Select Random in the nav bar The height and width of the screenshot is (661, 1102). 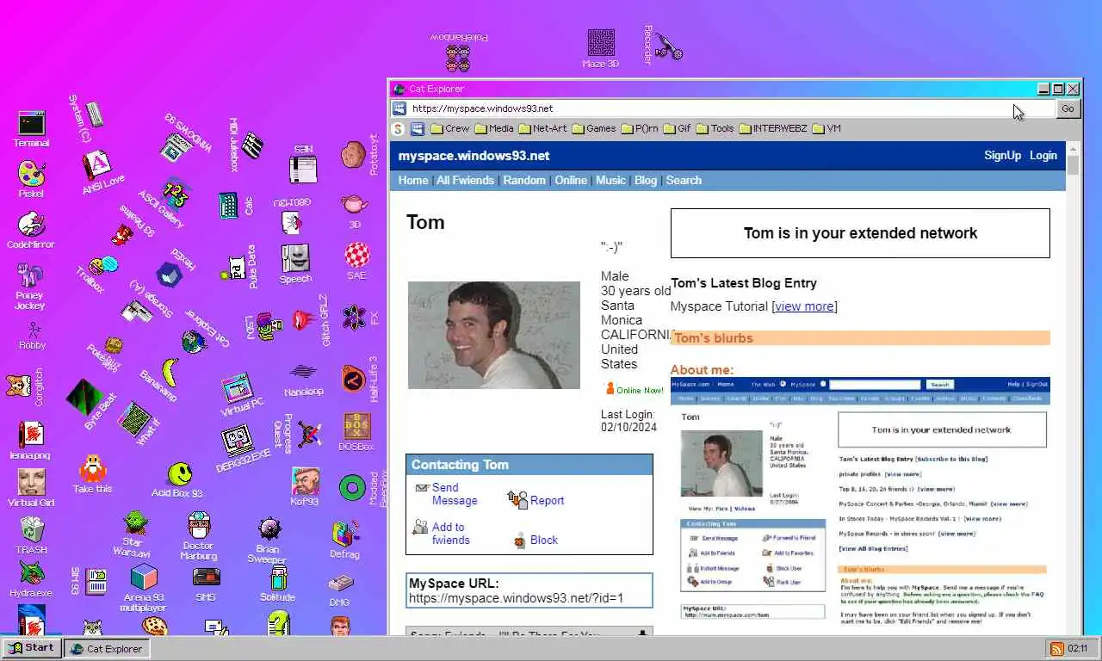(524, 180)
